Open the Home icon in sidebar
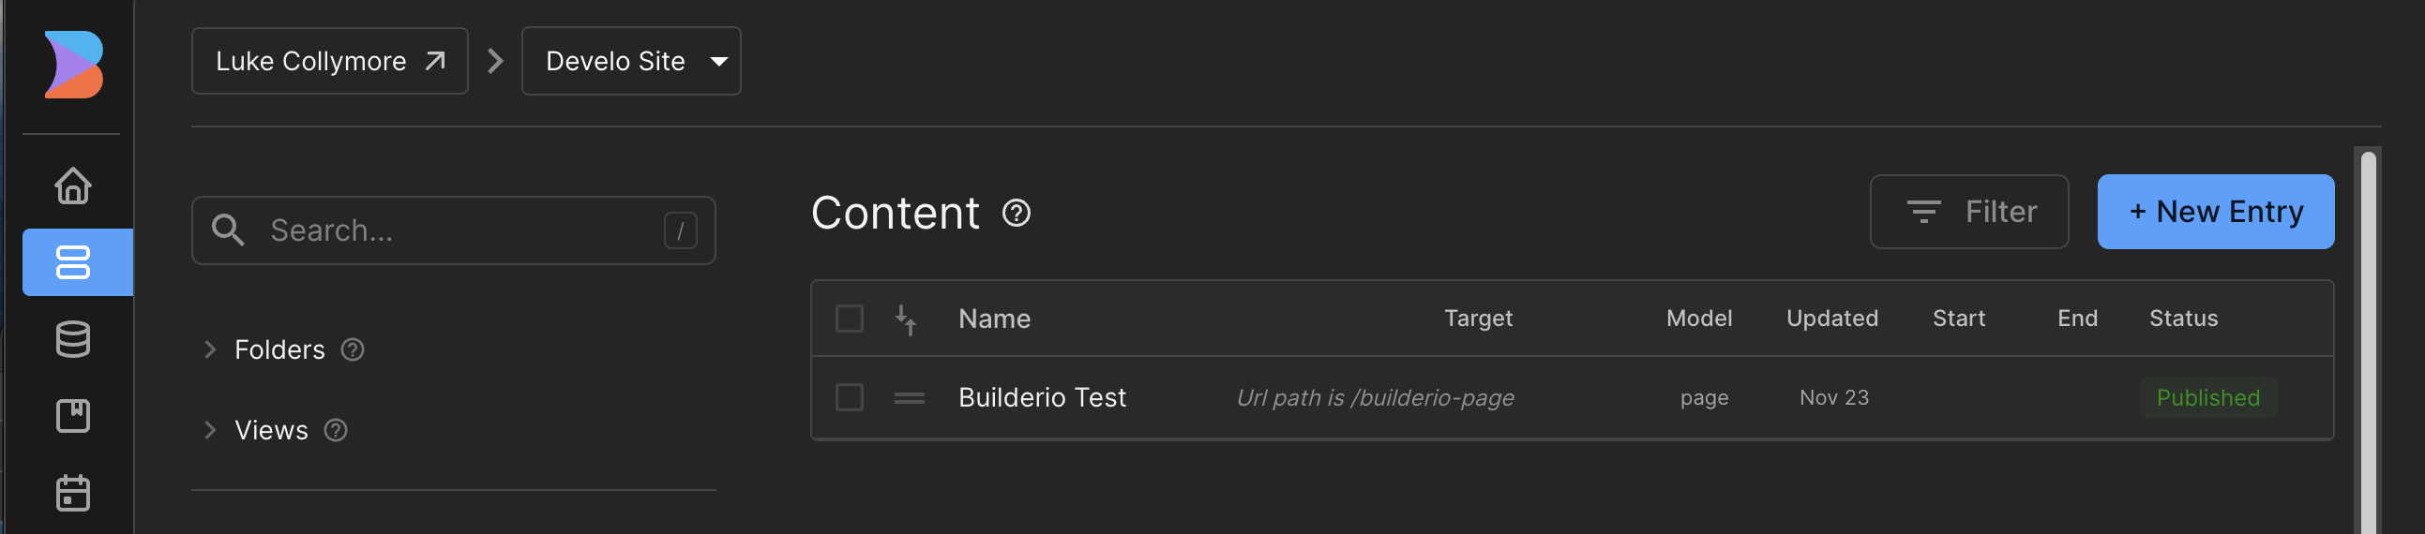Screen dimensions: 2425x534 pyautogui.click(x=73, y=185)
